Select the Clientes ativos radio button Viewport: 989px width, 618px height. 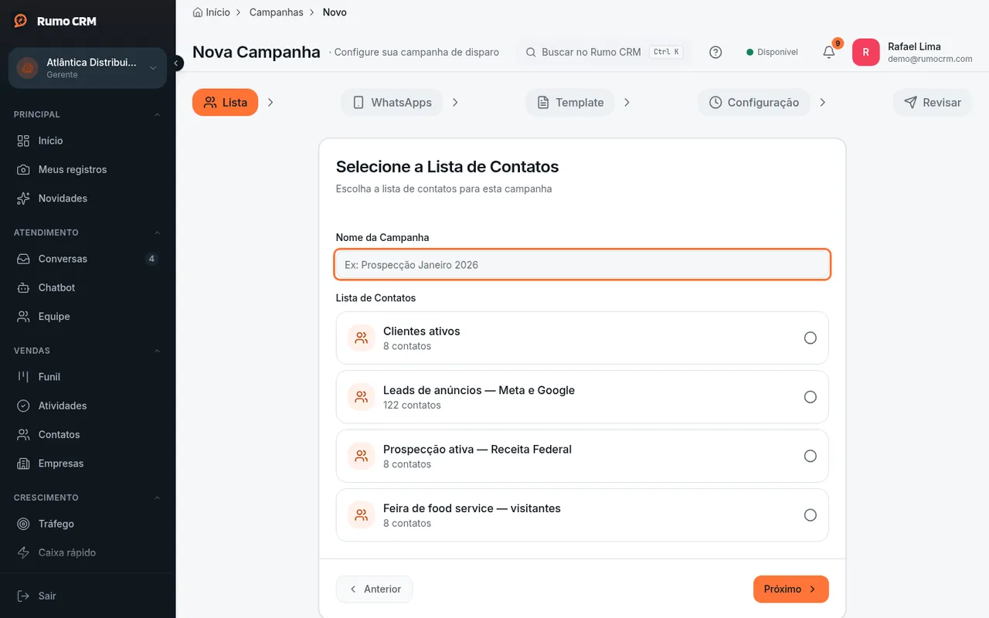point(810,338)
